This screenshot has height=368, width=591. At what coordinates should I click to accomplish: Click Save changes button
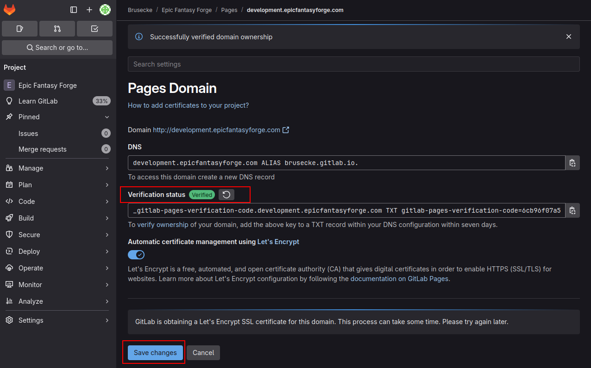(155, 353)
